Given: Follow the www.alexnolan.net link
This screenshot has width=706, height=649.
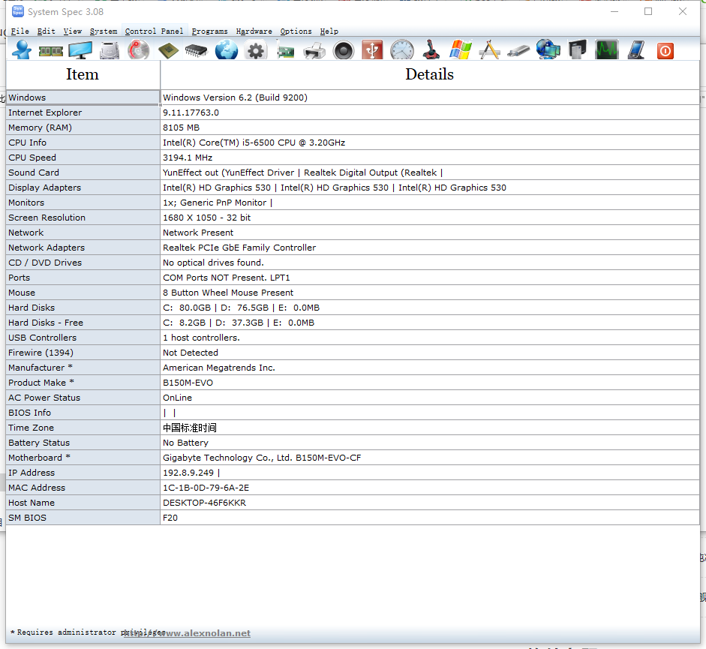Looking at the screenshot, I should (188, 633).
